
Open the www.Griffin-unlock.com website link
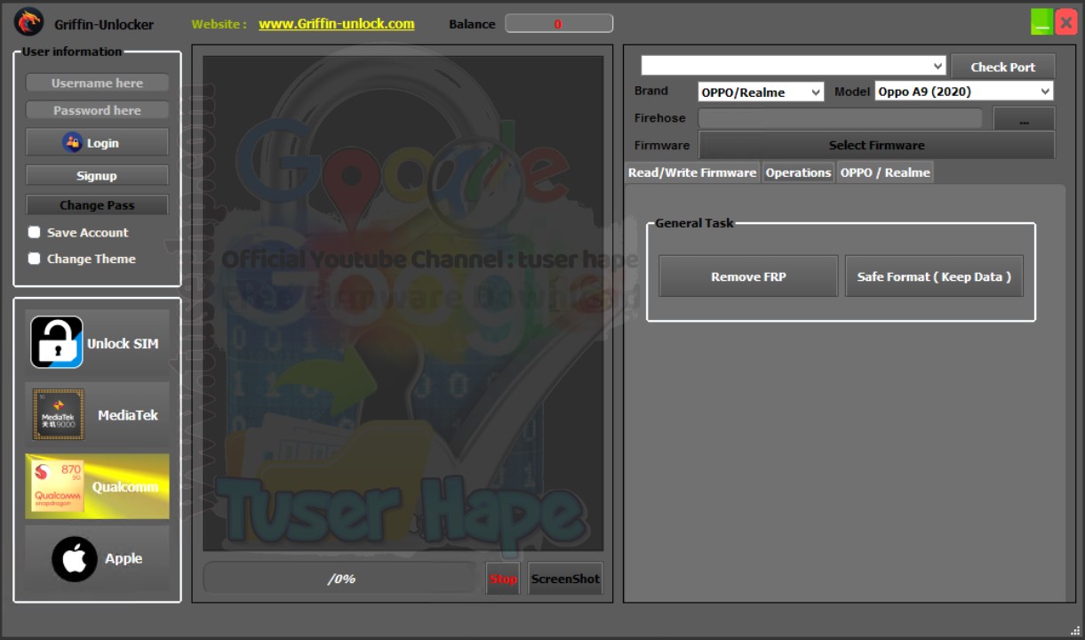pyautogui.click(x=336, y=24)
